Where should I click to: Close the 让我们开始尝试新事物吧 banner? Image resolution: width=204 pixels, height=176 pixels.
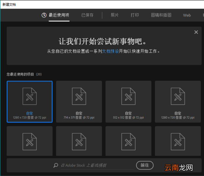pos(196,32)
